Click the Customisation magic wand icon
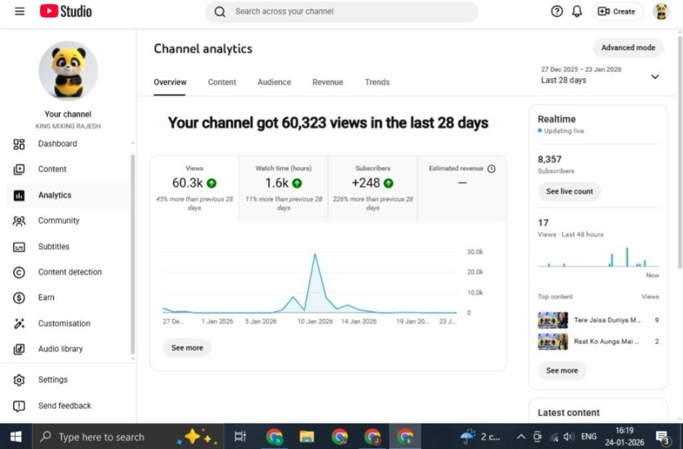The width and height of the screenshot is (683, 449). coord(19,324)
